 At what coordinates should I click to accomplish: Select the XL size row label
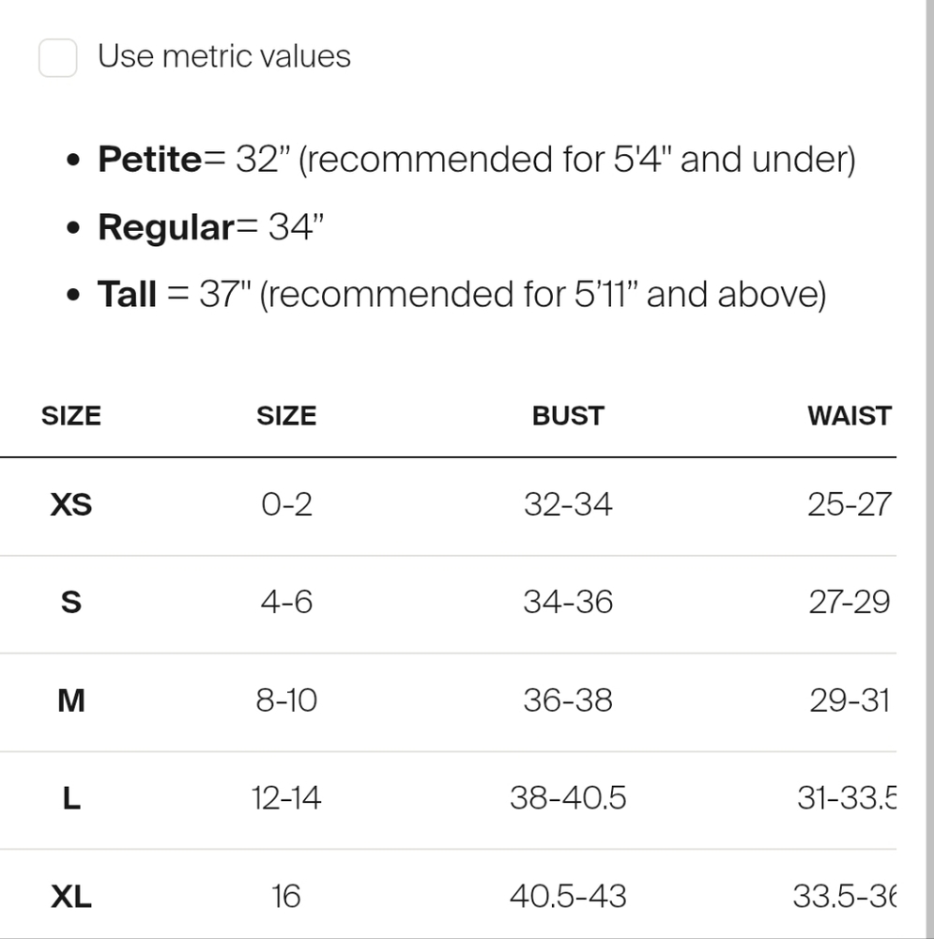point(70,897)
